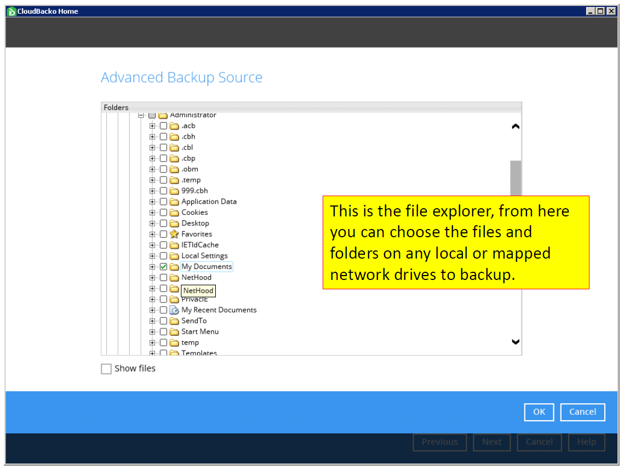This screenshot has width=624, height=469.
Task: Select the IETldCache folder icon
Action: point(174,245)
